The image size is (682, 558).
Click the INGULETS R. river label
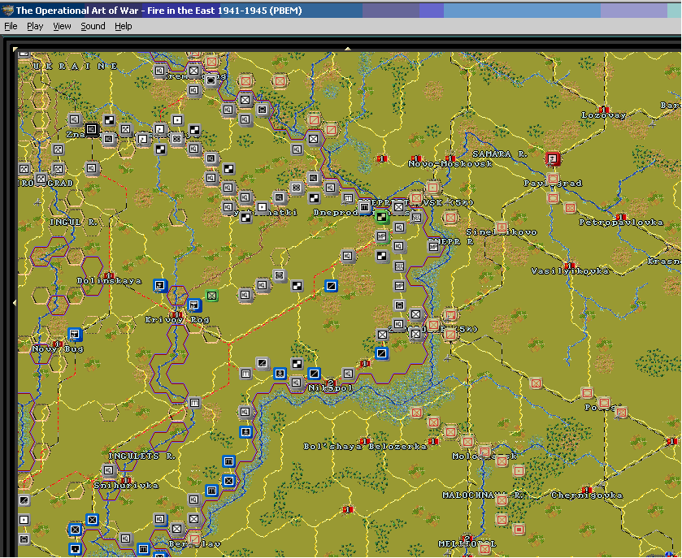[141, 456]
